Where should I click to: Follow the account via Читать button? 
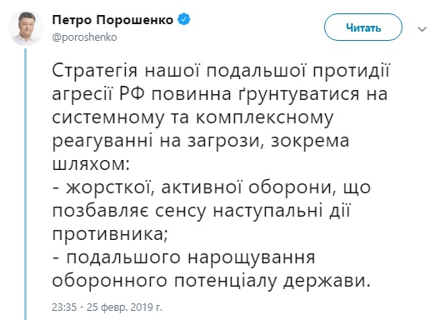pos(363,27)
